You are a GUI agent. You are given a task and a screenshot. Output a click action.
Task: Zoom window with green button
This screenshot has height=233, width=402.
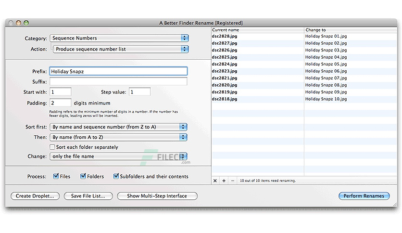pyautogui.click(x=26, y=23)
